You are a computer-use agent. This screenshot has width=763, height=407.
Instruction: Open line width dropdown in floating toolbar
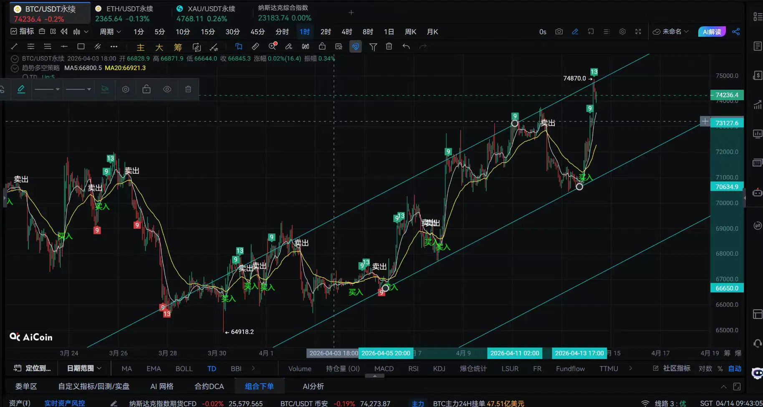click(x=78, y=89)
